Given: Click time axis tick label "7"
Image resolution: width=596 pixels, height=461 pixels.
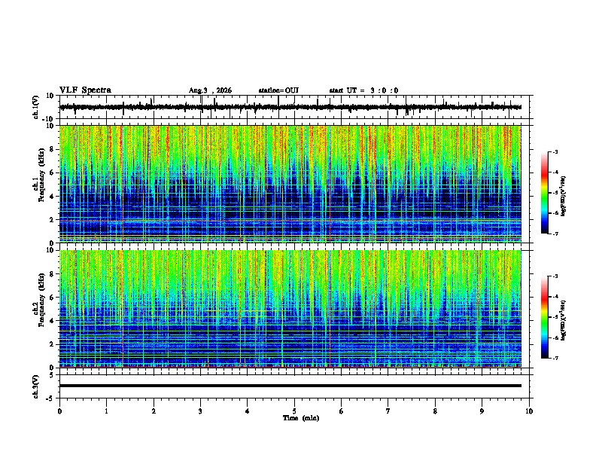Looking at the screenshot, I should point(388,411).
